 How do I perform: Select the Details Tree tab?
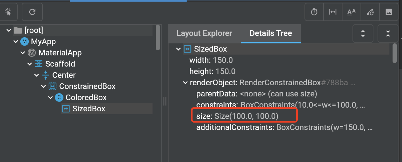point(271,33)
